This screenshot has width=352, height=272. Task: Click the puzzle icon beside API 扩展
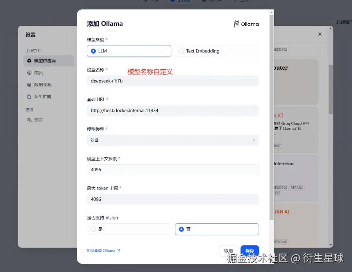tap(29, 97)
